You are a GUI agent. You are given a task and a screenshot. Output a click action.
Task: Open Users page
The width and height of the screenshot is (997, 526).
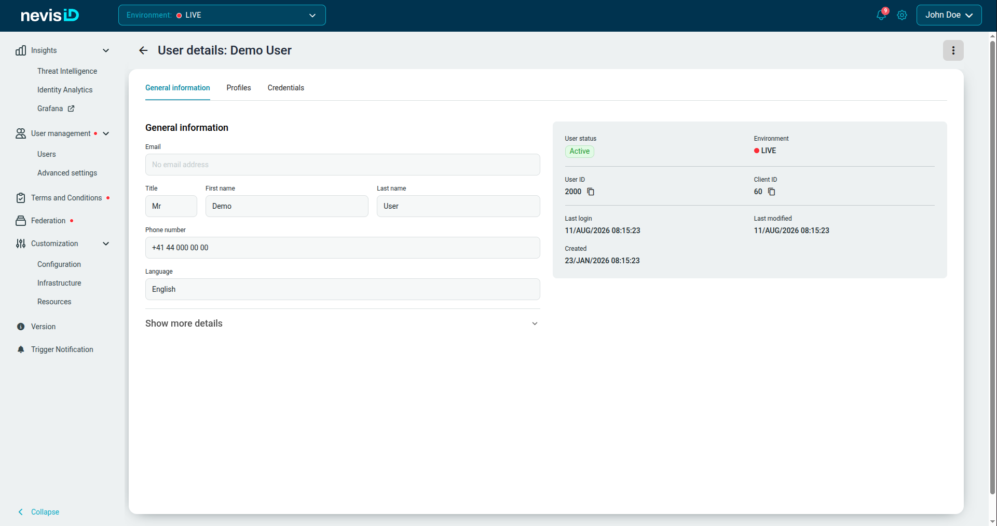[x=47, y=154]
